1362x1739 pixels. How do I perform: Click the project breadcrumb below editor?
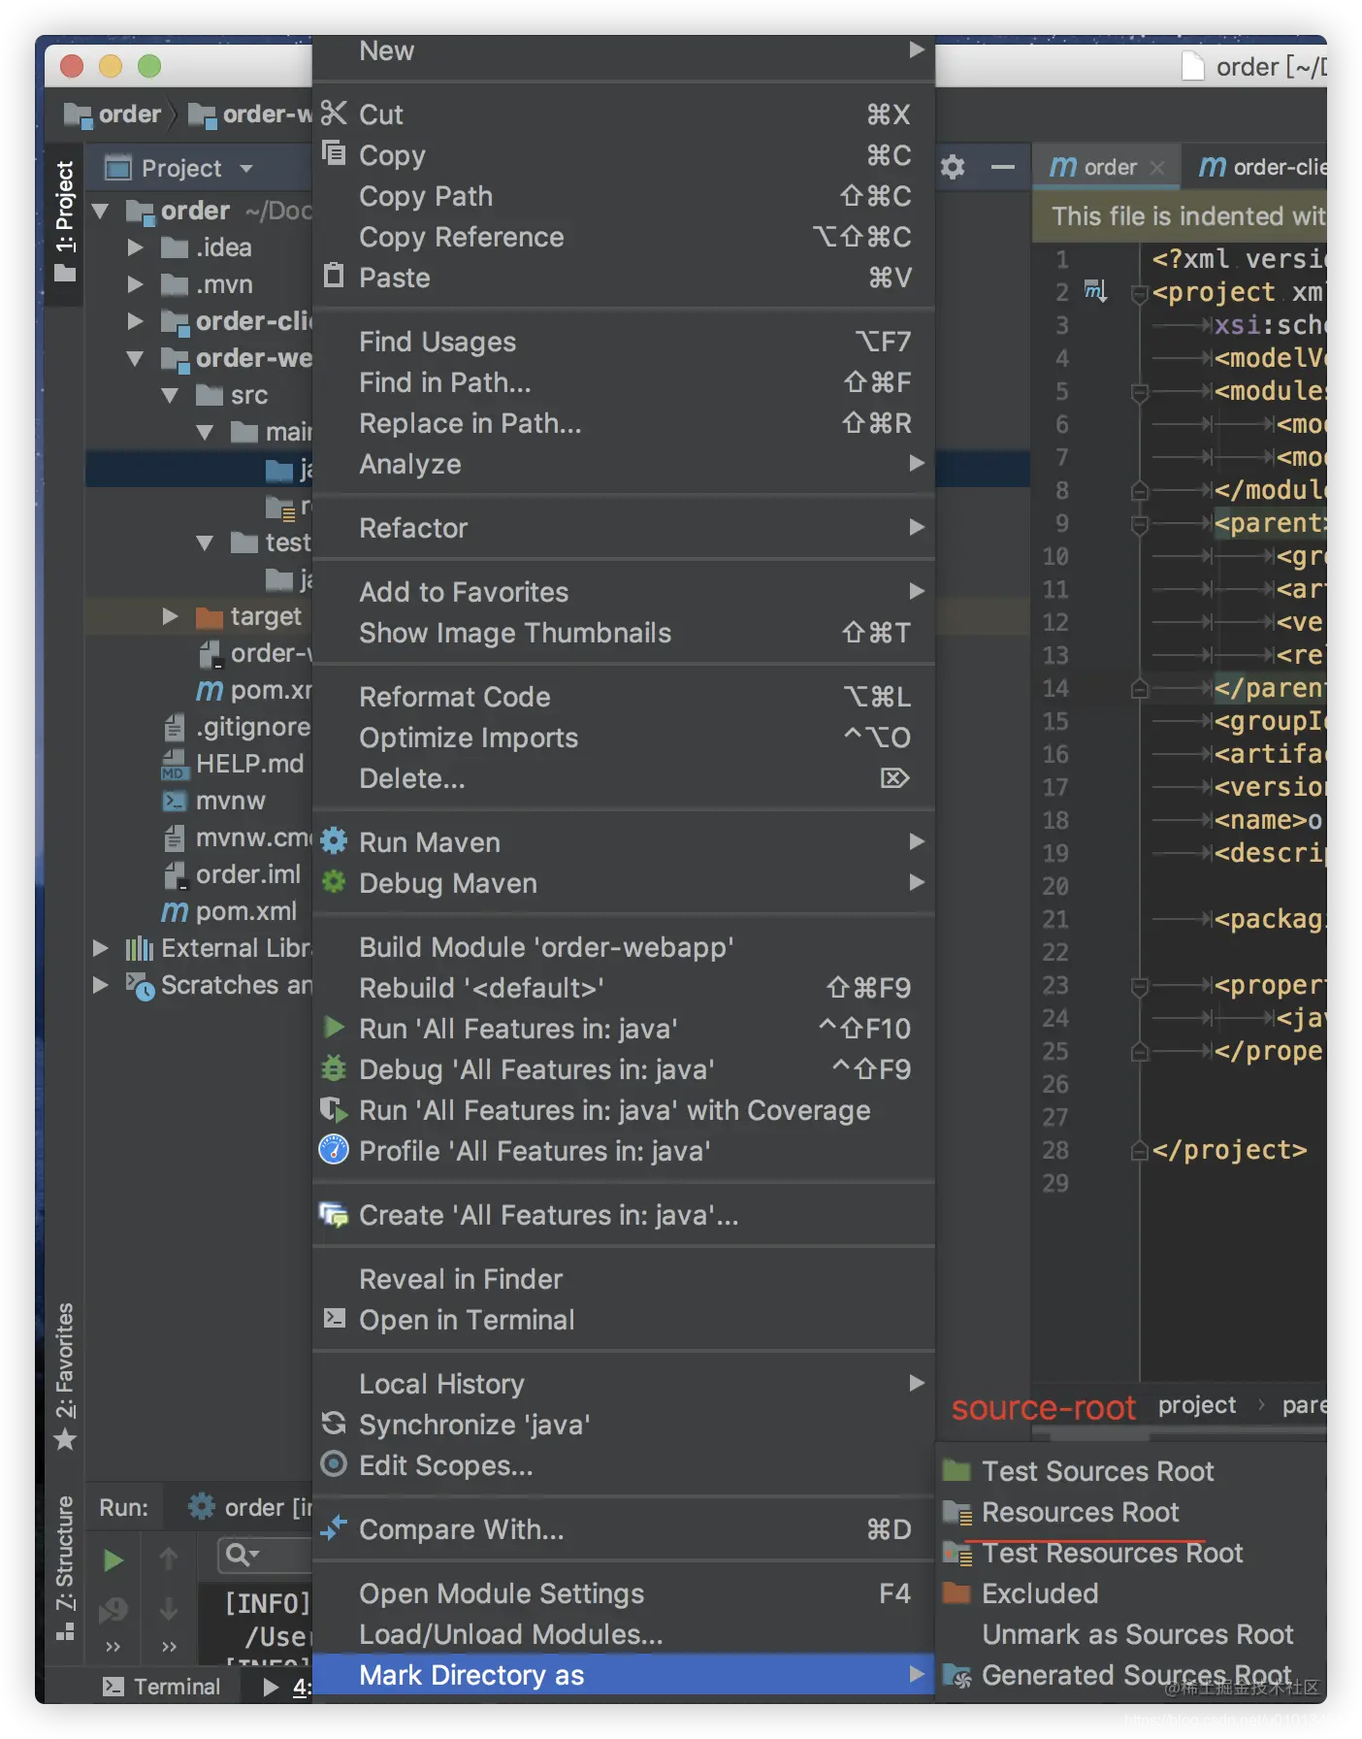(x=1197, y=1405)
